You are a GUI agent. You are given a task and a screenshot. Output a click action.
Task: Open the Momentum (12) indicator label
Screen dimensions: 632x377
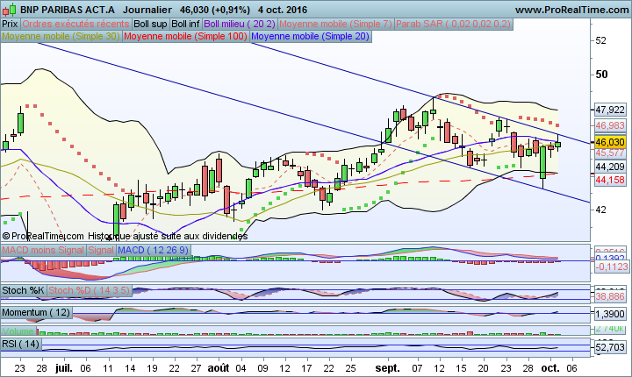(36, 312)
